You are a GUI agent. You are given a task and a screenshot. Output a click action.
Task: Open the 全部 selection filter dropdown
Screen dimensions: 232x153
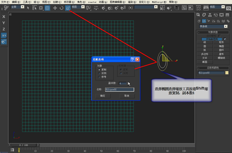coord(22,7)
